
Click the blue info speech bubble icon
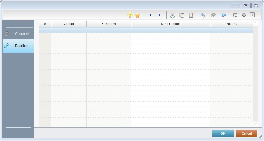tap(224, 15)
